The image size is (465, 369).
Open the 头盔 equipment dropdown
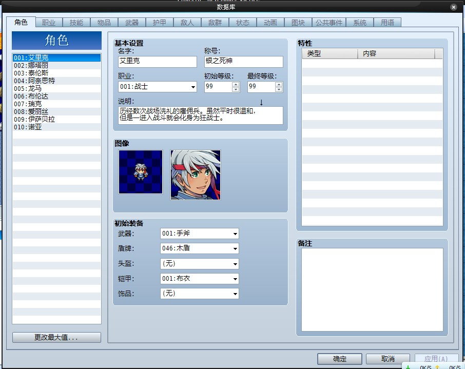pyautogui.click(x=199, y=263)
